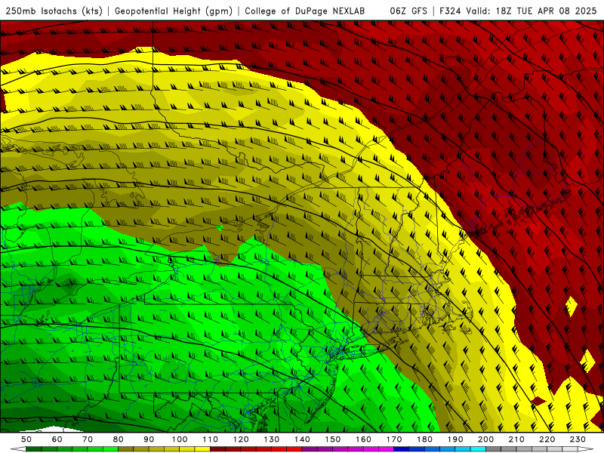
Task: Click the gray swatch below 220
Action: coord(540,449)
